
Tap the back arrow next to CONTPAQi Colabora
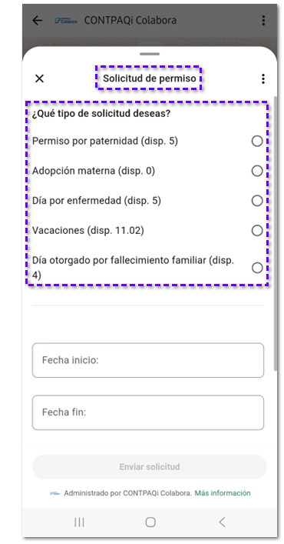pos(38,21)
